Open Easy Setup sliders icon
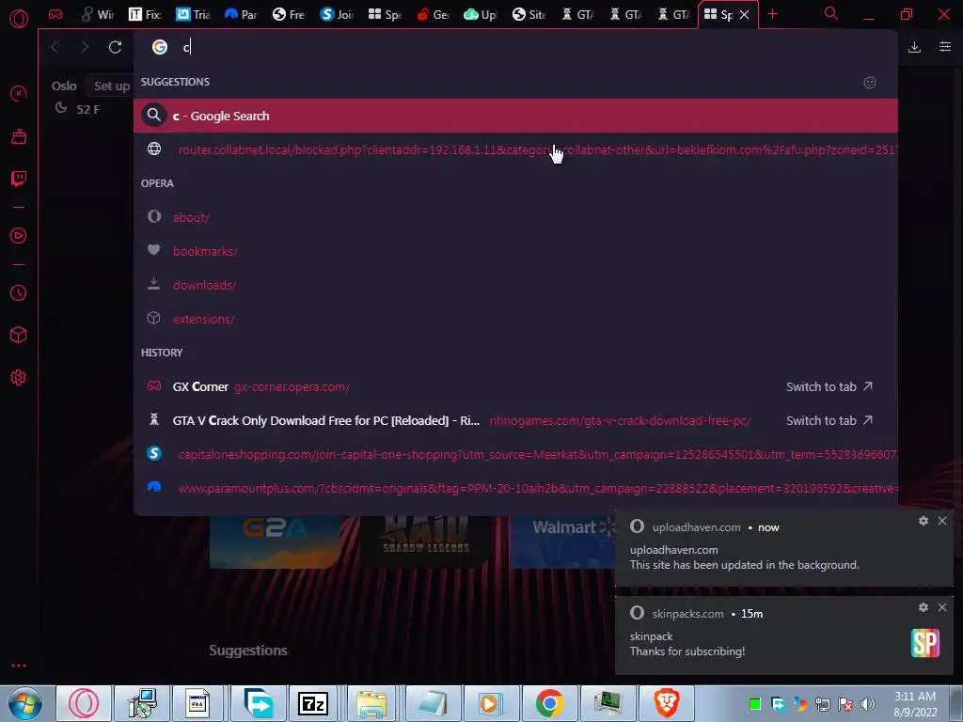 pos(945,47)
